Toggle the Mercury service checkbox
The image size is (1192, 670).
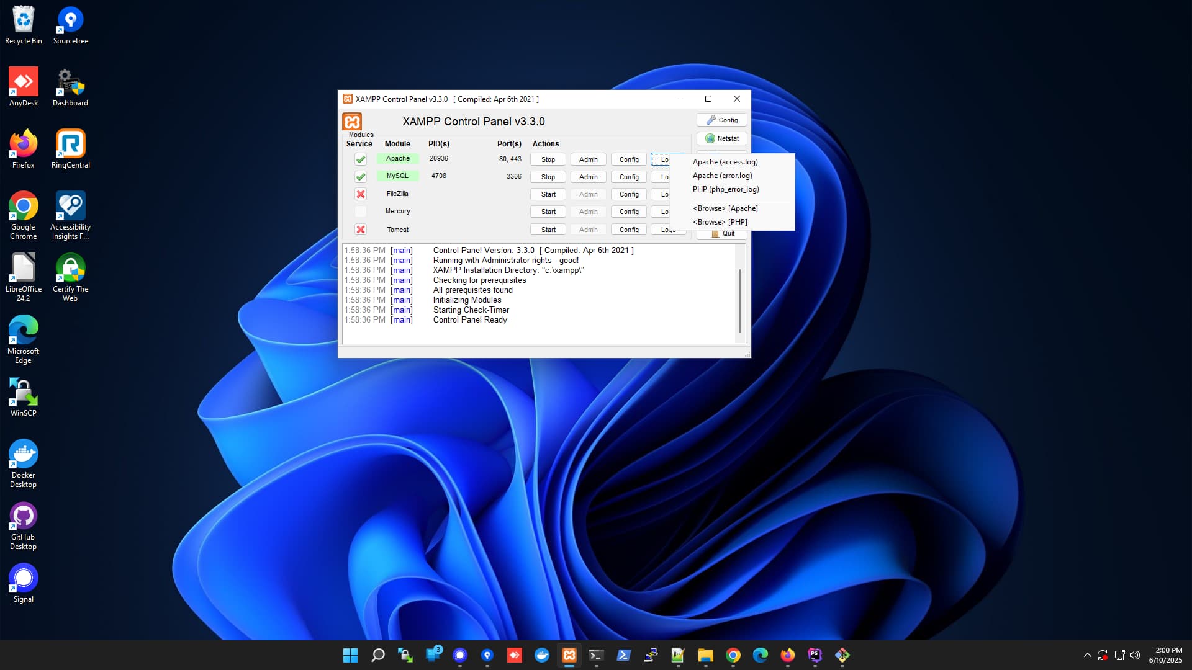point(360,212)
